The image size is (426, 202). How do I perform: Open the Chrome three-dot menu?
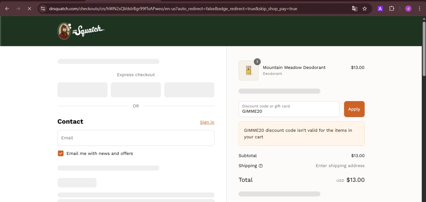pos(419,9)
